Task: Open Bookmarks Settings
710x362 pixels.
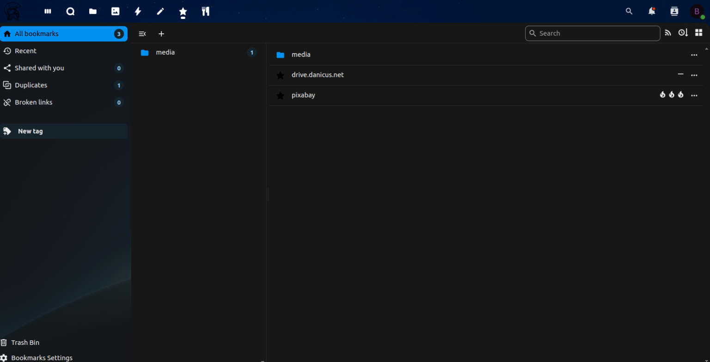Action: 42,357
